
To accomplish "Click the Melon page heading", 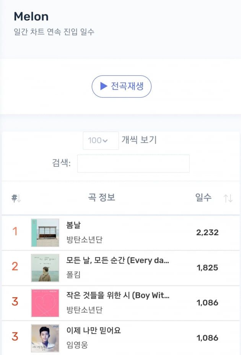I will 31,16.
